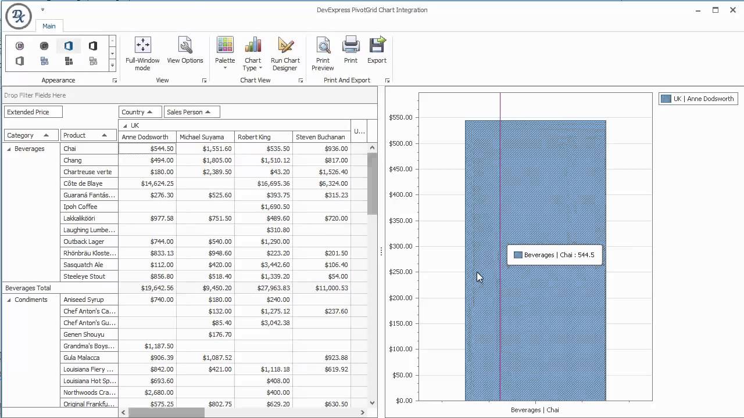Screen dimensions: 744x418
Task: Switch to Full-Window mode
Action: point(142,54)
